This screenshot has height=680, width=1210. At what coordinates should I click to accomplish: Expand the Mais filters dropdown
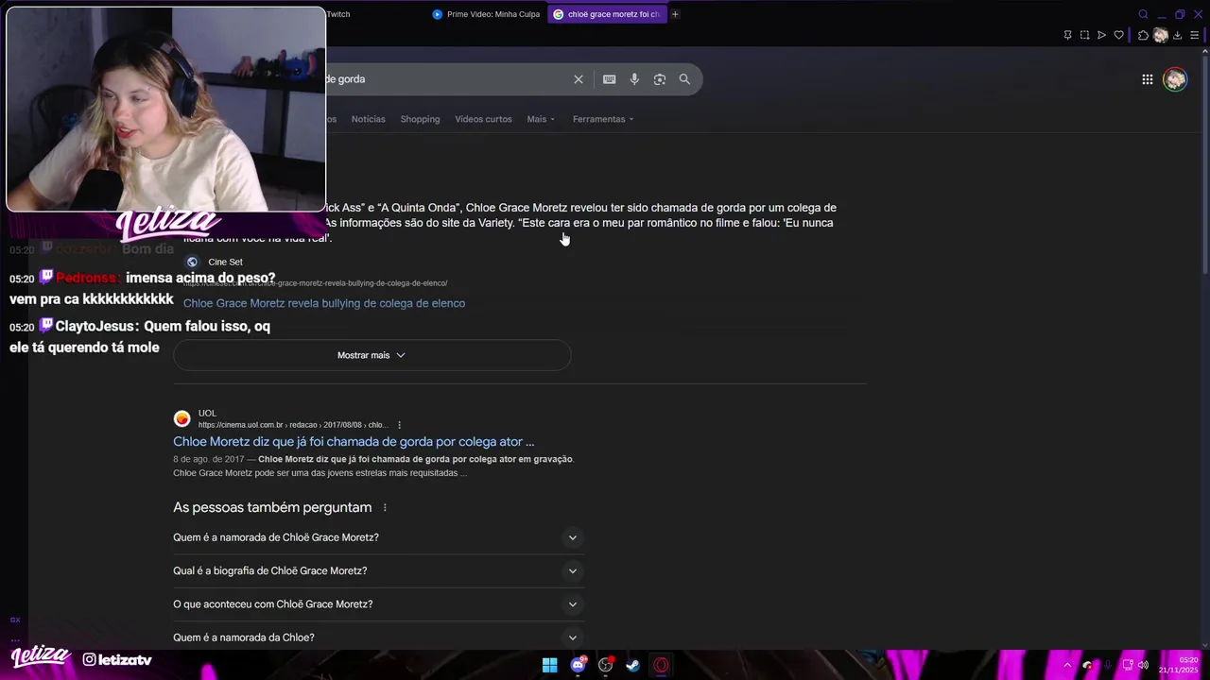tap(541, 119)
